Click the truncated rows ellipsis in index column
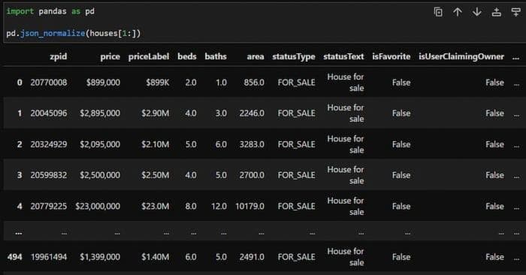This screenshot has width=526, height=275. point(19,232)
